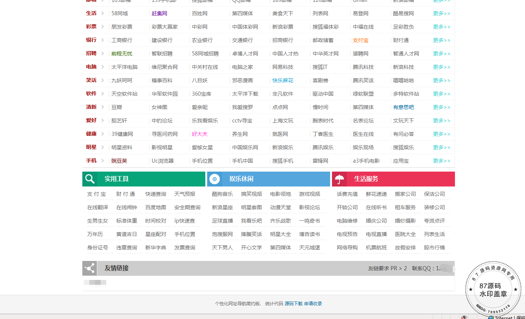Expand the chevron next to 招聘
Screen dimensions: 525x319
(x=102, y=54)
